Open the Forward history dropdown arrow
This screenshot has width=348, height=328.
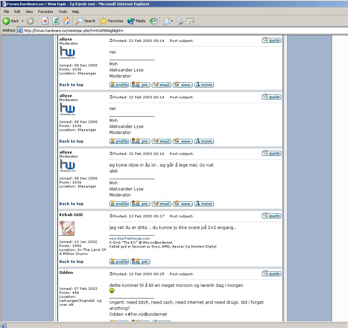pyautogui.click(x=37, y=21)
